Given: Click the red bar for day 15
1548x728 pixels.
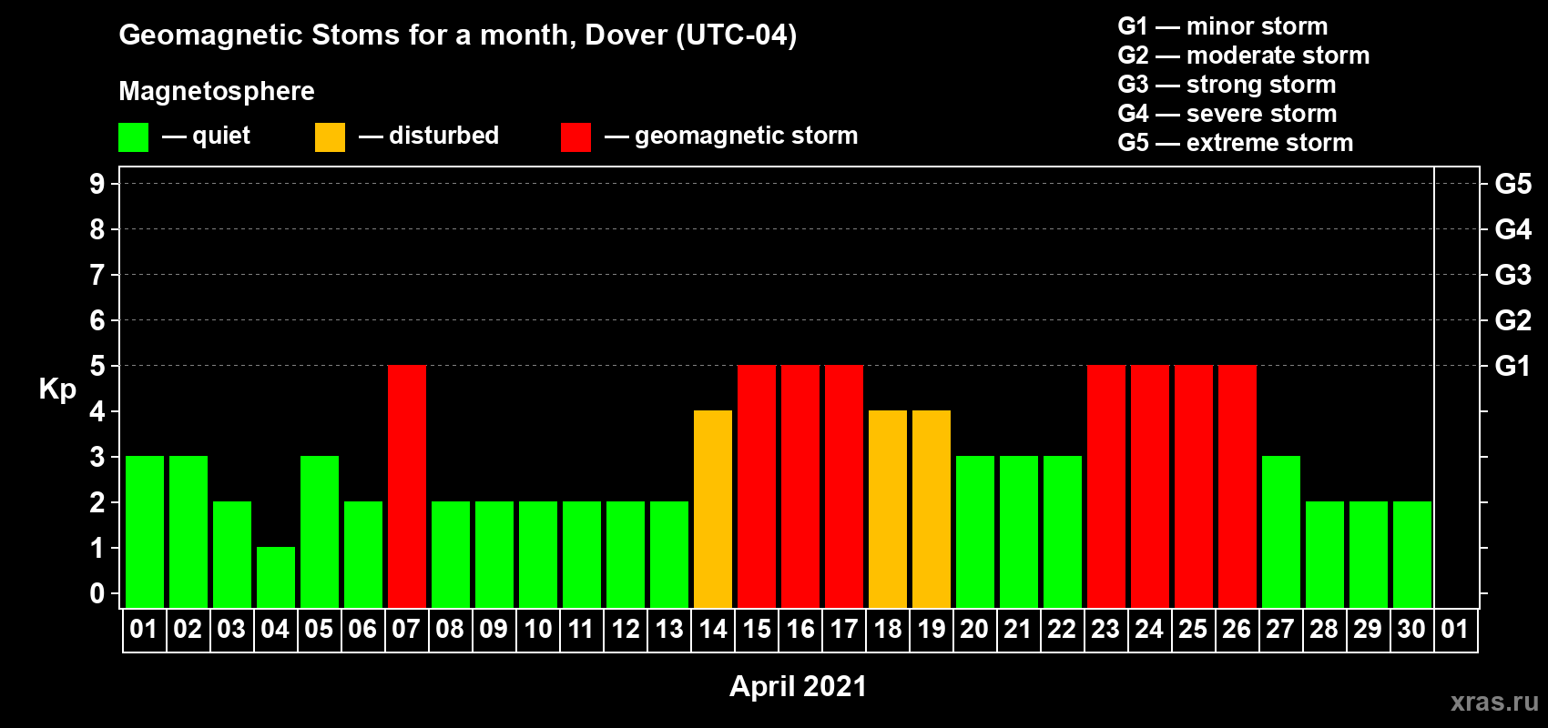Looking at the screenshot, I should tap(757, 487).
